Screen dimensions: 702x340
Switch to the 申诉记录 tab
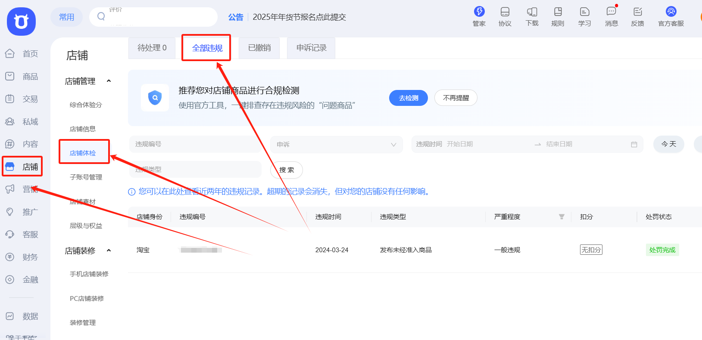click(x=311, y=48)
